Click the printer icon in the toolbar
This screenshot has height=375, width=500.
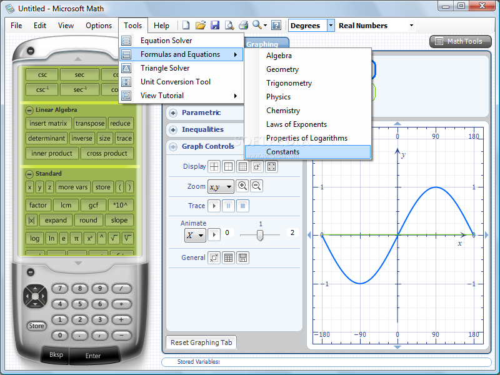tap(244, 25)
